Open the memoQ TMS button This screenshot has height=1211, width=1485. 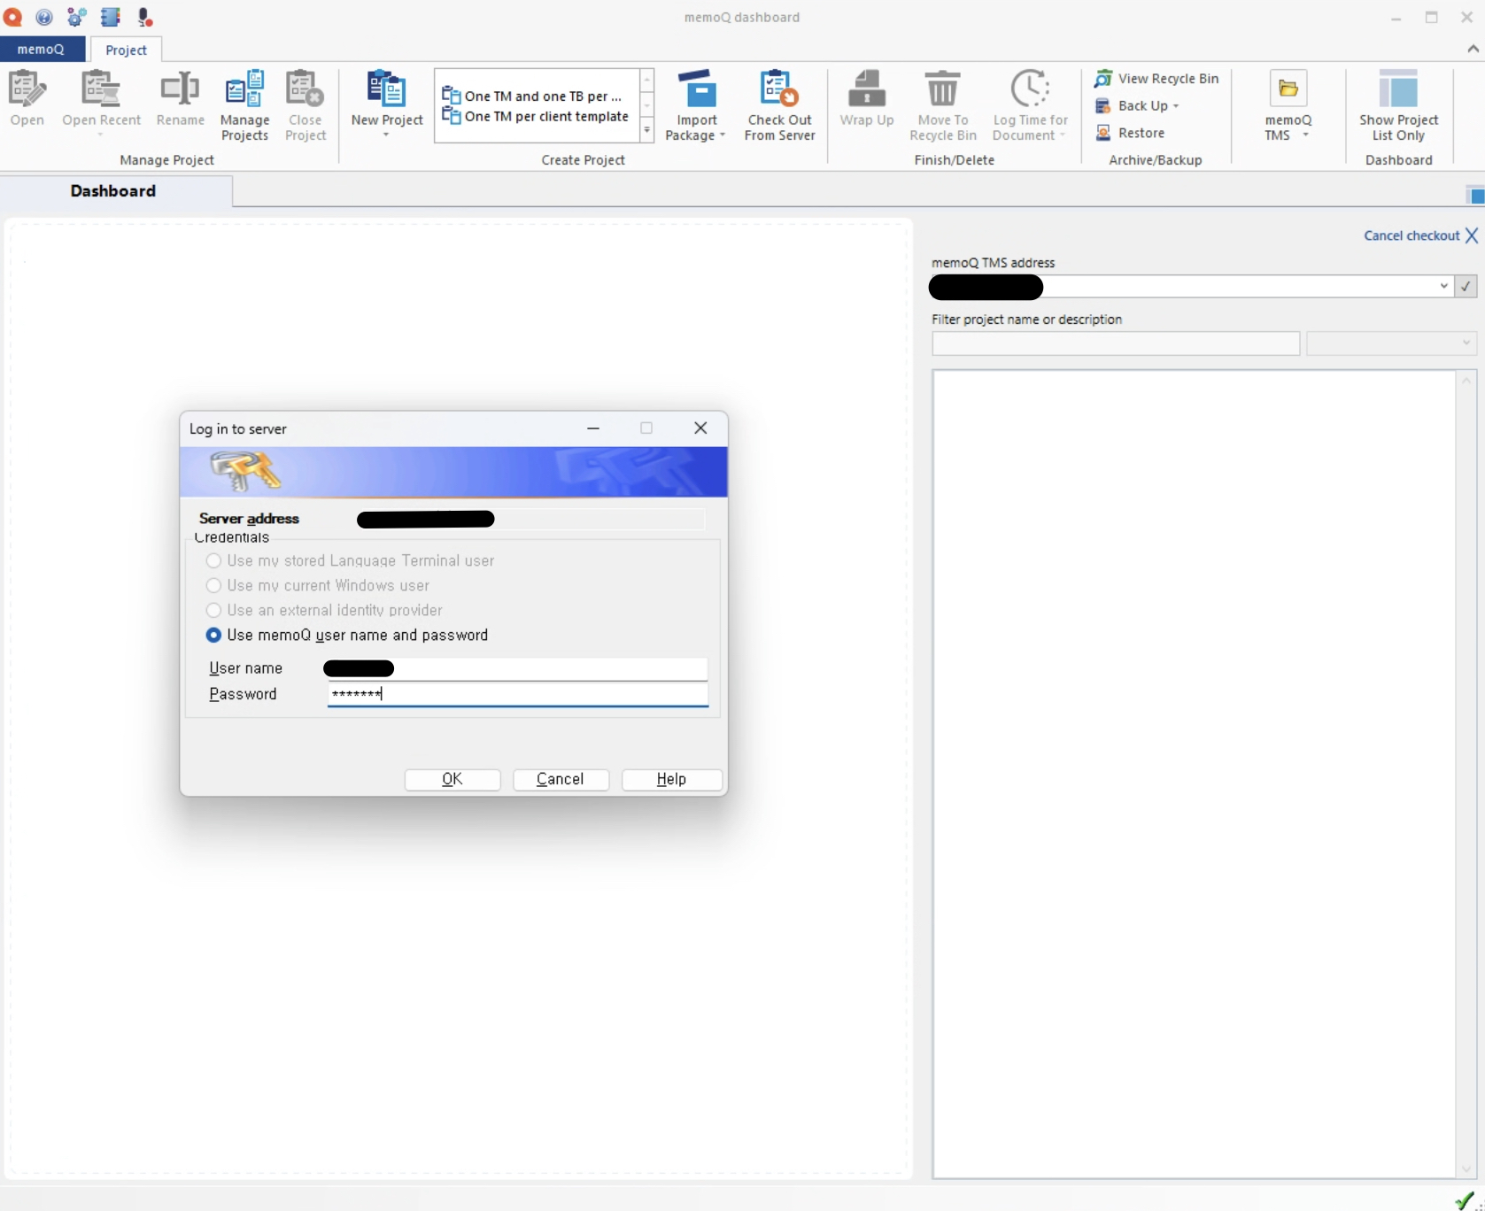(x=1288, y=105)
